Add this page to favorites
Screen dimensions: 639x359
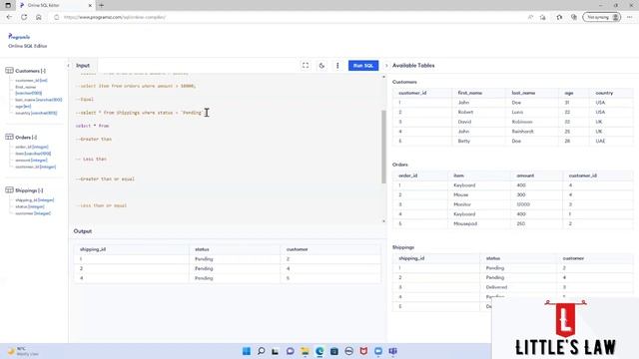(x=543, y=17)
